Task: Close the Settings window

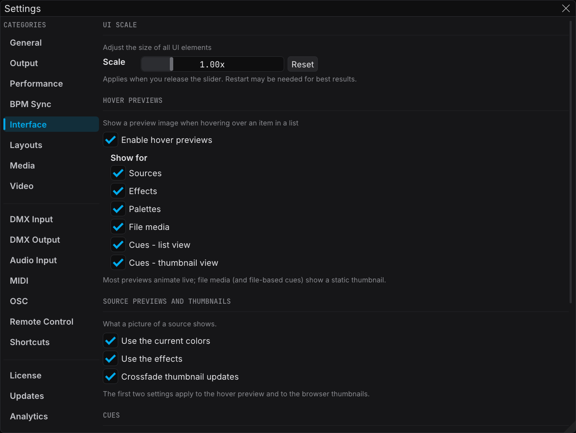Action: click(566, 9)
